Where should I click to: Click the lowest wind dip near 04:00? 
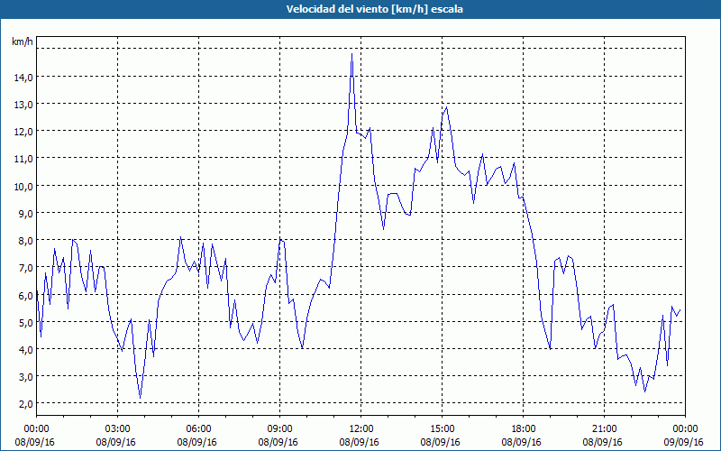(141, 398)
